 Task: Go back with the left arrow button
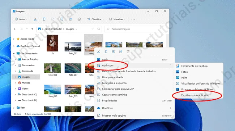tap(15, 29)
